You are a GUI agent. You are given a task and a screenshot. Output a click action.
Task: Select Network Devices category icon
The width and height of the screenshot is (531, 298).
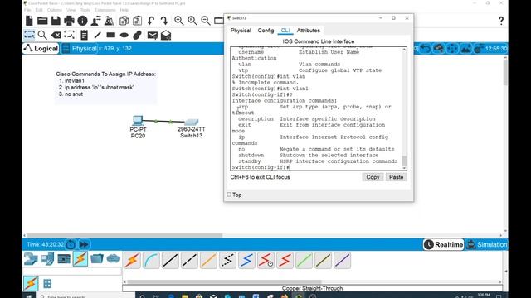click(x=31, y=259)
